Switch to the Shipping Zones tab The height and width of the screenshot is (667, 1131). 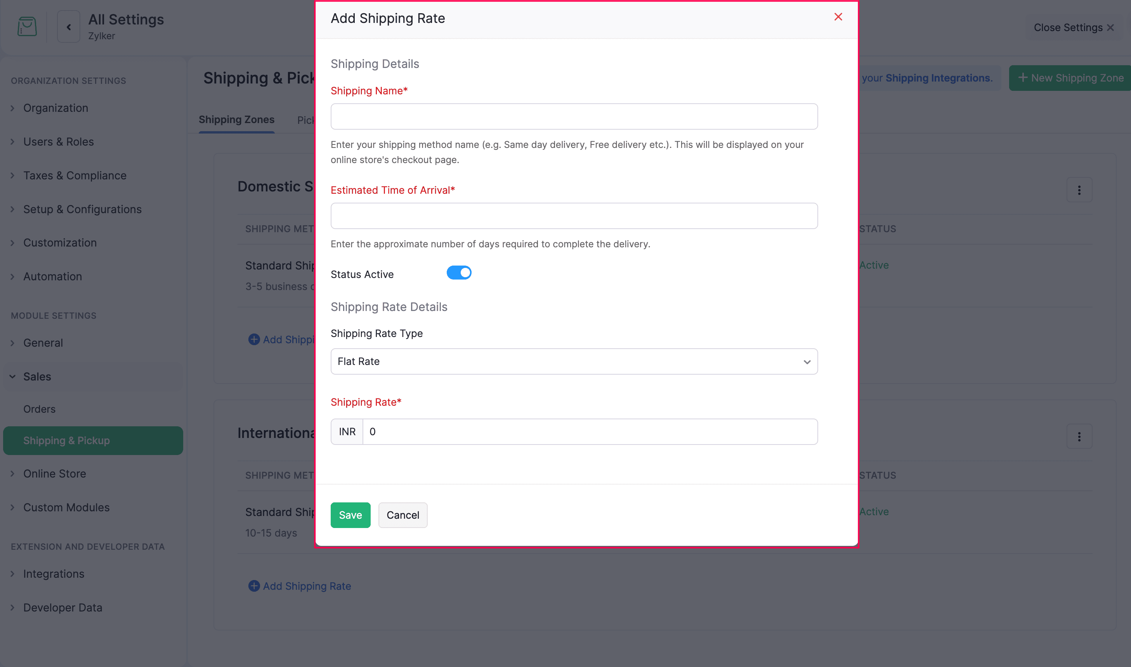pyautogui.click(x=236, y=120)
